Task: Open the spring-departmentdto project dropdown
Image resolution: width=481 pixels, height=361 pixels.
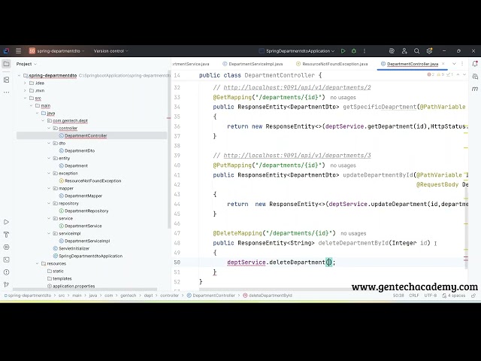Action: coord(57,51)
